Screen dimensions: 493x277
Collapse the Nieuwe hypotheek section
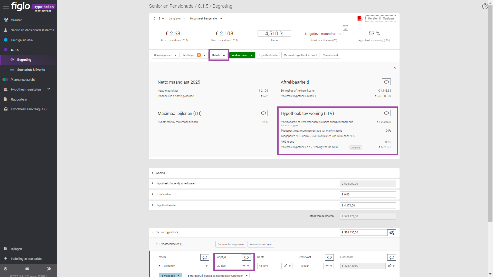pyautogui.click(x=153, y=232)
